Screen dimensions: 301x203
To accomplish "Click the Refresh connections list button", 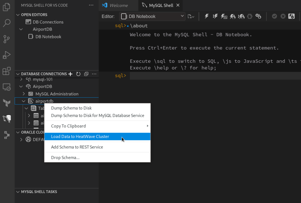I will tap(78, 74).
